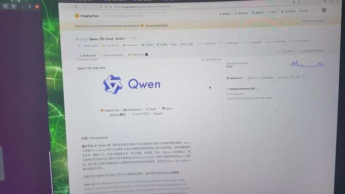Open Solutions in the top navigation
Image resolution: width=345 pixels, height=194 pixels.
tap(288, 11)
